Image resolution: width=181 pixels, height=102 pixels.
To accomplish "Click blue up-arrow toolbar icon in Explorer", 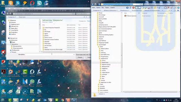I will point(127,8).
